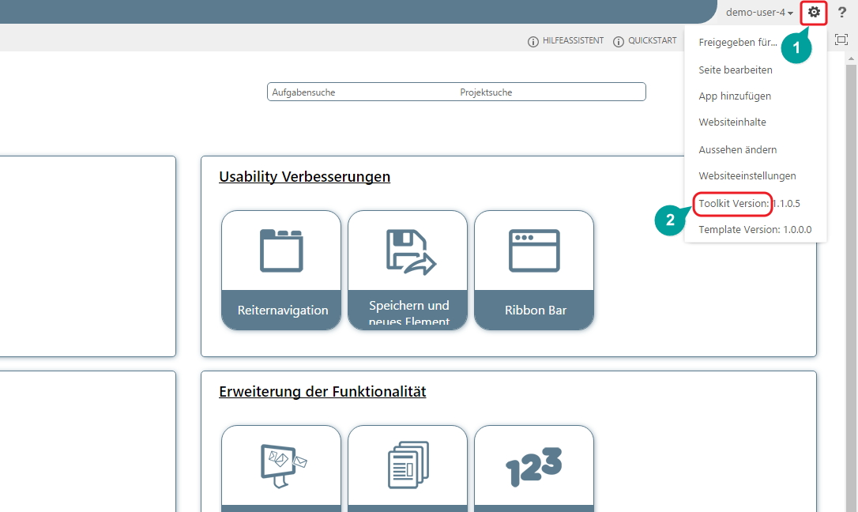Click the Template Version: 1.0.0.0 entry
The width and height of the screenshot is (858, 512).
755,230
